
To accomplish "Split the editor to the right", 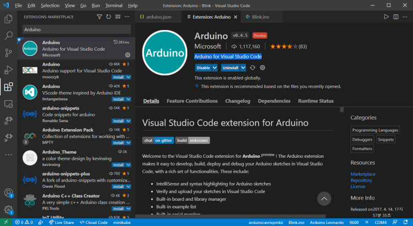I will tap(396, 17).
